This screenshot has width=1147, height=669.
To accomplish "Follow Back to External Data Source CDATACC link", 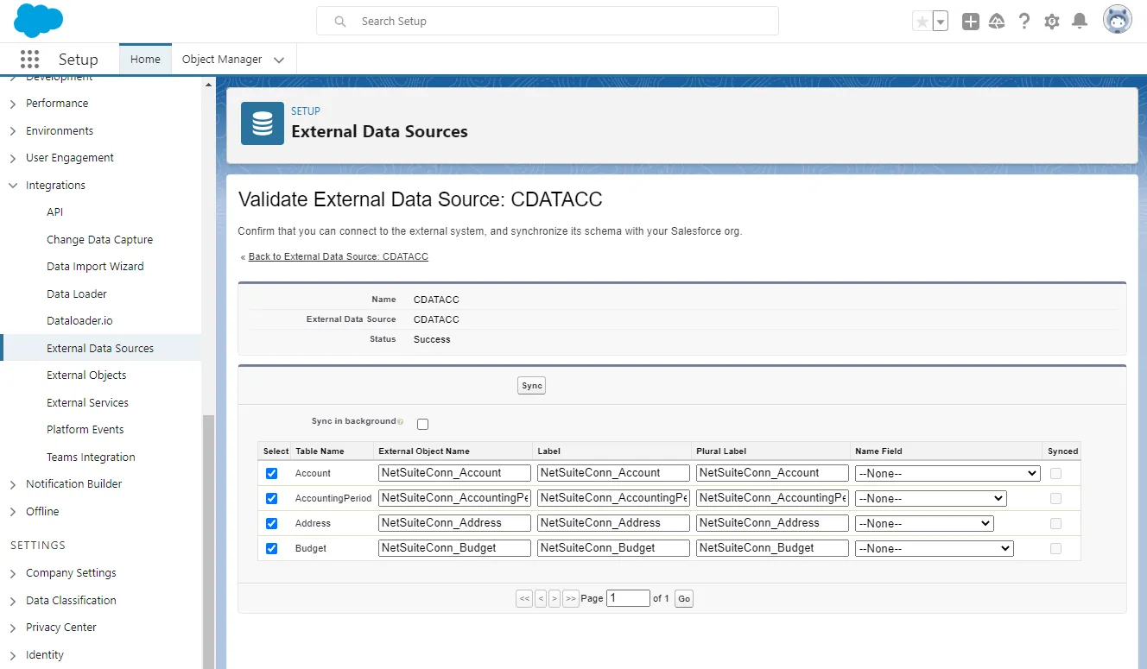I will (339, 256).
